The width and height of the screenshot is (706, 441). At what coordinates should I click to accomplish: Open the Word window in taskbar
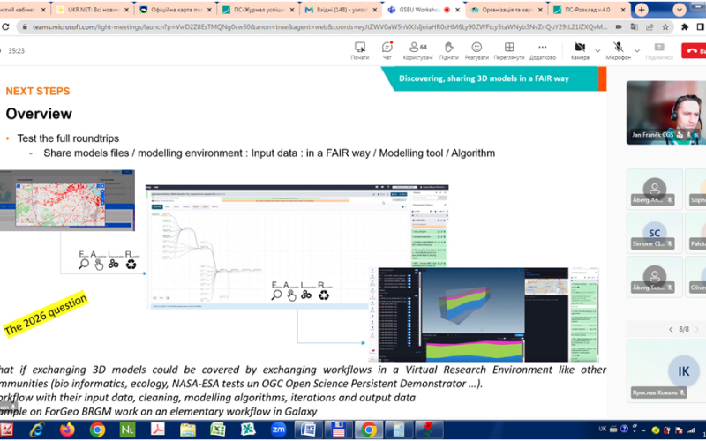pyautogui.click(x=308, y=430)
